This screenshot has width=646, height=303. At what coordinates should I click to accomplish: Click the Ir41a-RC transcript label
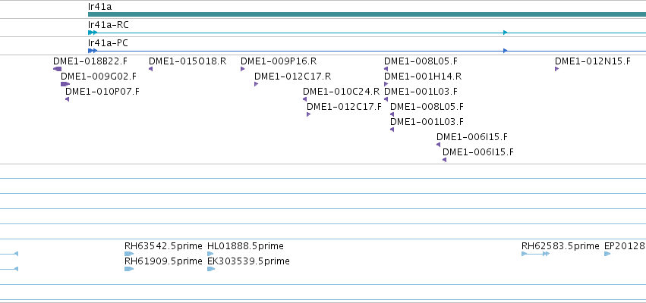(109, 25)
